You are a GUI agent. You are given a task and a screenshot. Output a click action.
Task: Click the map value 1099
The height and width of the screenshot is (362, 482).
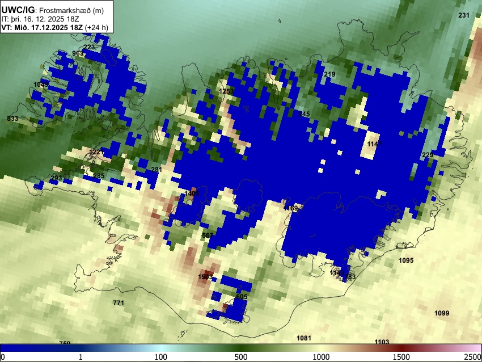click(442, 313)
